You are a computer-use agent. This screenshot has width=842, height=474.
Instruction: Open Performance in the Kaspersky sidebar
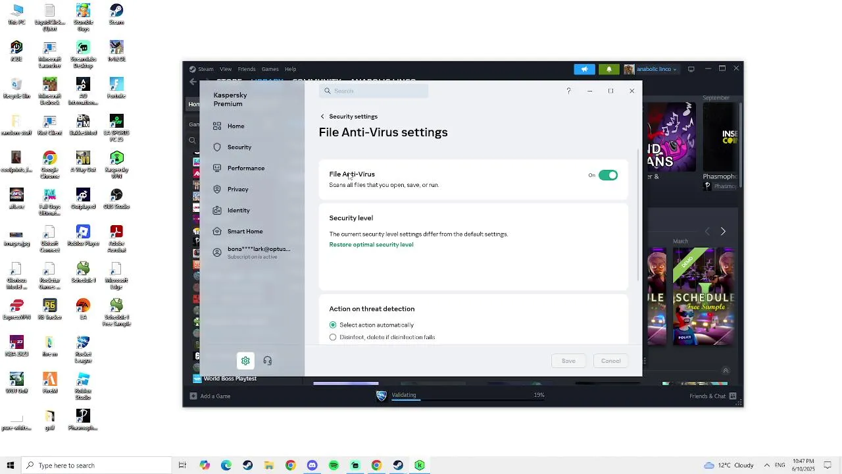[x=245, y=169]
